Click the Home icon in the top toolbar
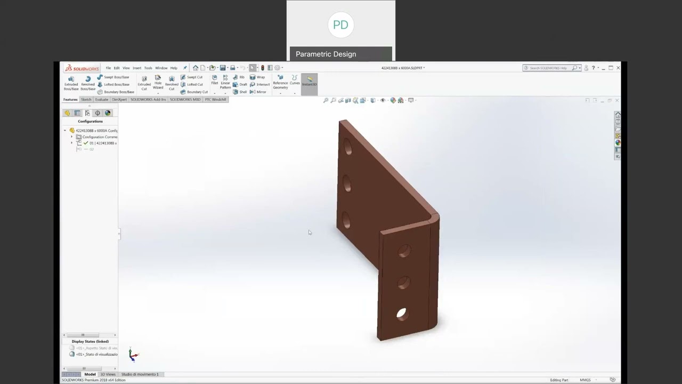Image resolution: width=682 pixels, height=384 pixels. [196, 68]
